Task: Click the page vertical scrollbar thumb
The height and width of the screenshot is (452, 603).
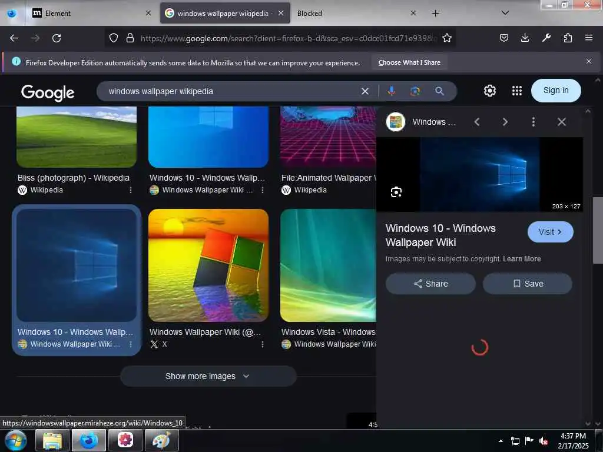Action: (598, 230)
